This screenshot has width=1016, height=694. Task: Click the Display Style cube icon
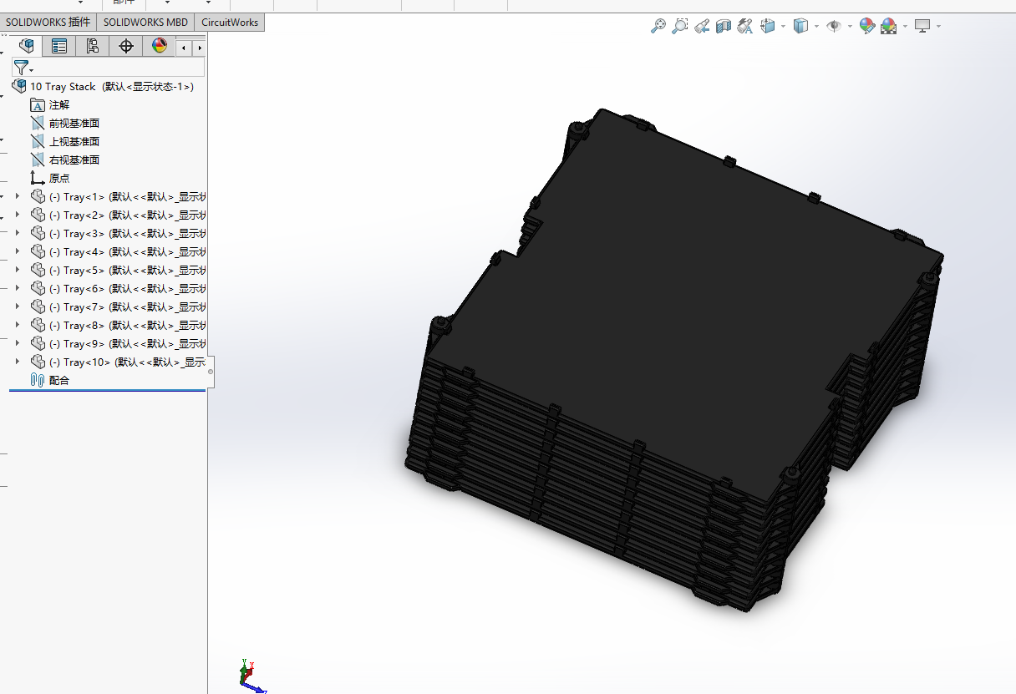[x=800, y=26]
